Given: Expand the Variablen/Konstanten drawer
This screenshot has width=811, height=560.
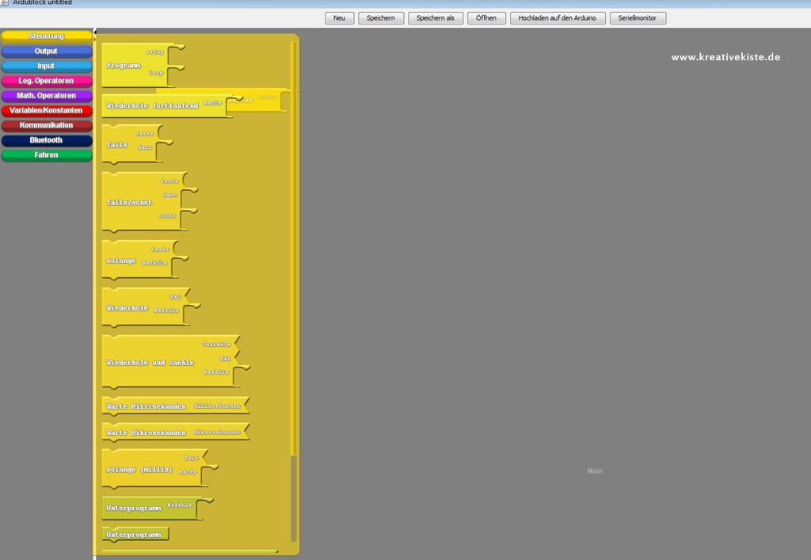Looking at the screenshot, I should tap(46, 111).
